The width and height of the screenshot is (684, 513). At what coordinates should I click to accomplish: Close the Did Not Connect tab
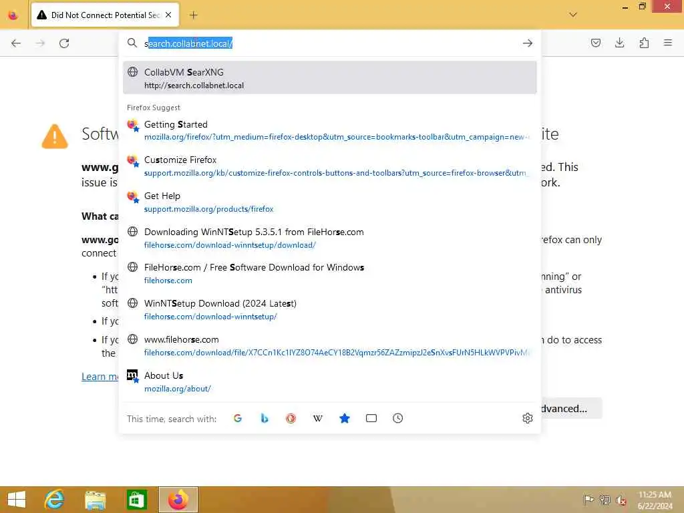click(168, 15)
